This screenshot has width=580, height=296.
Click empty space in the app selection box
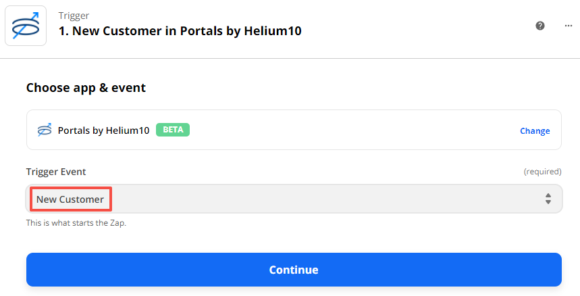tap(351, 130)
